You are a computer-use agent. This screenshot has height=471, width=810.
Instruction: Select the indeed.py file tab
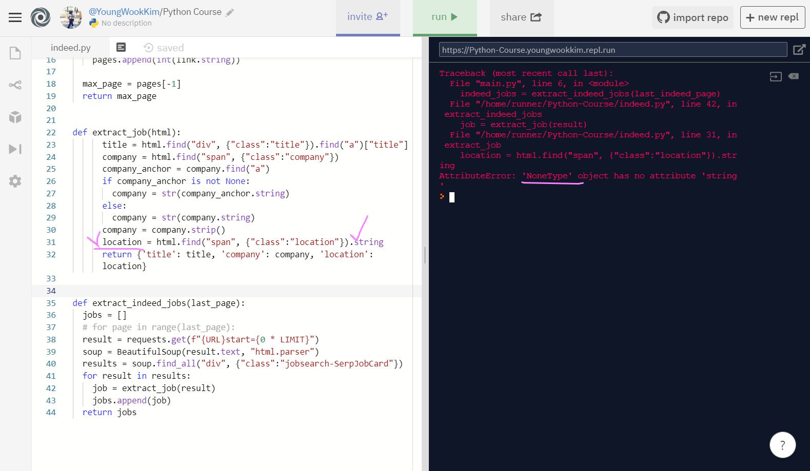click(x=71, y=48)
